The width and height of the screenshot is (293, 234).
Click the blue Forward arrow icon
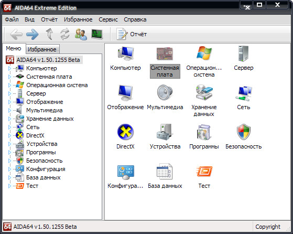click(x=32, y=34)
